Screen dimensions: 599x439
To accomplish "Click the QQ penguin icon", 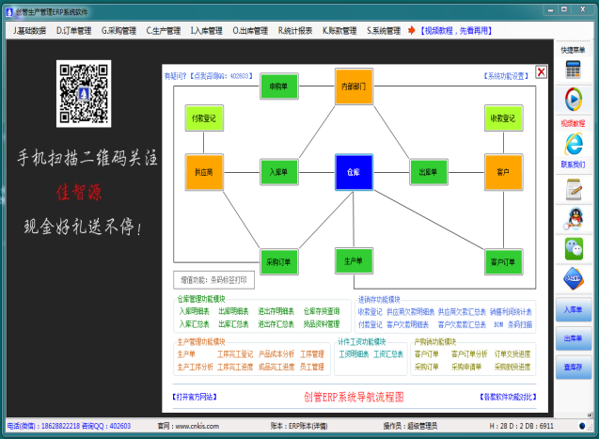I will click(572, 218).
